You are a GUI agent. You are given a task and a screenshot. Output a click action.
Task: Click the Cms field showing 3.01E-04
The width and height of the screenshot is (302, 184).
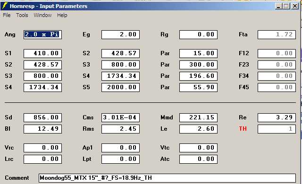click(120, 117)
